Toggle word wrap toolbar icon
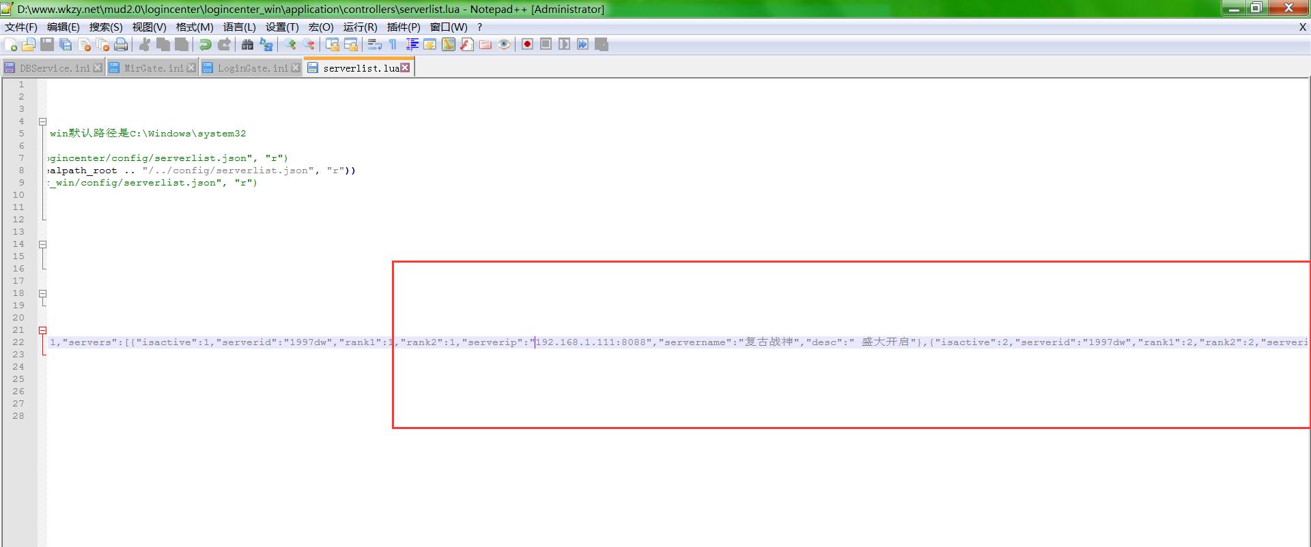 point(374,45)
